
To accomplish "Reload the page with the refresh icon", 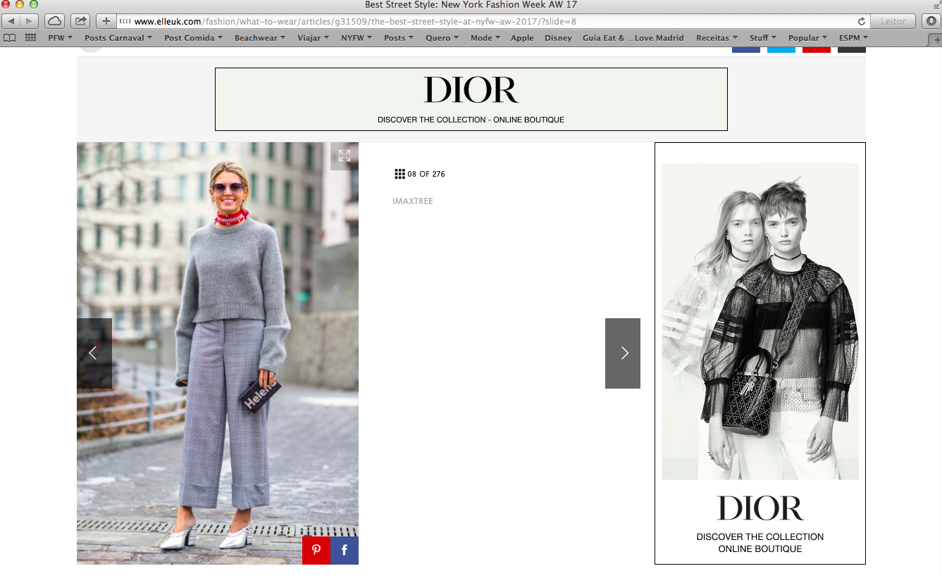I will coord(861,21).
